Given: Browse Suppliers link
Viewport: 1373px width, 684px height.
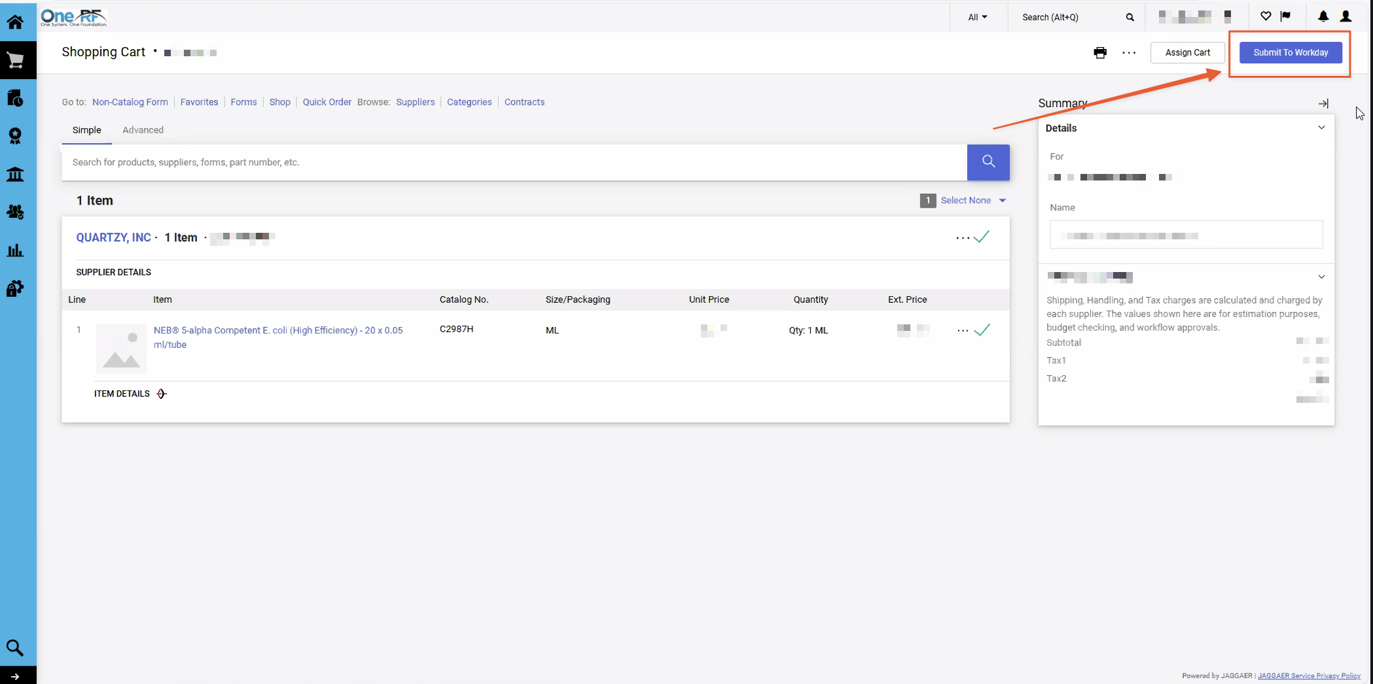Looking at the screenshot, I should [x=415, y=102].
